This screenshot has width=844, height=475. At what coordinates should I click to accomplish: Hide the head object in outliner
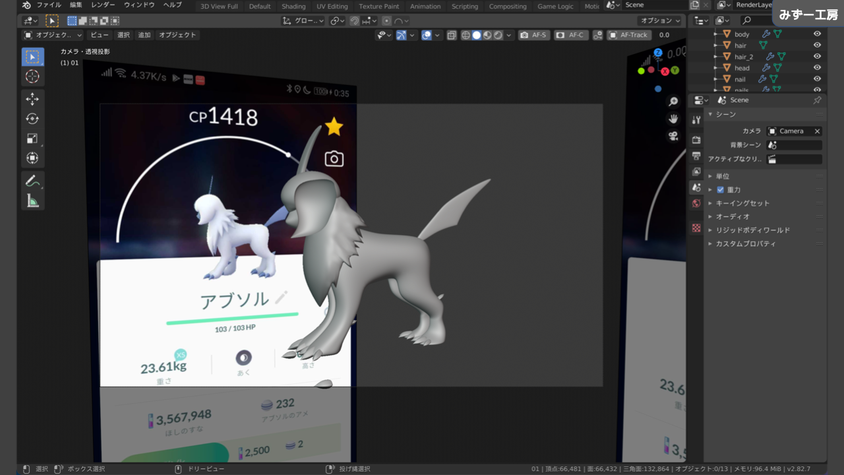point(817,68)
